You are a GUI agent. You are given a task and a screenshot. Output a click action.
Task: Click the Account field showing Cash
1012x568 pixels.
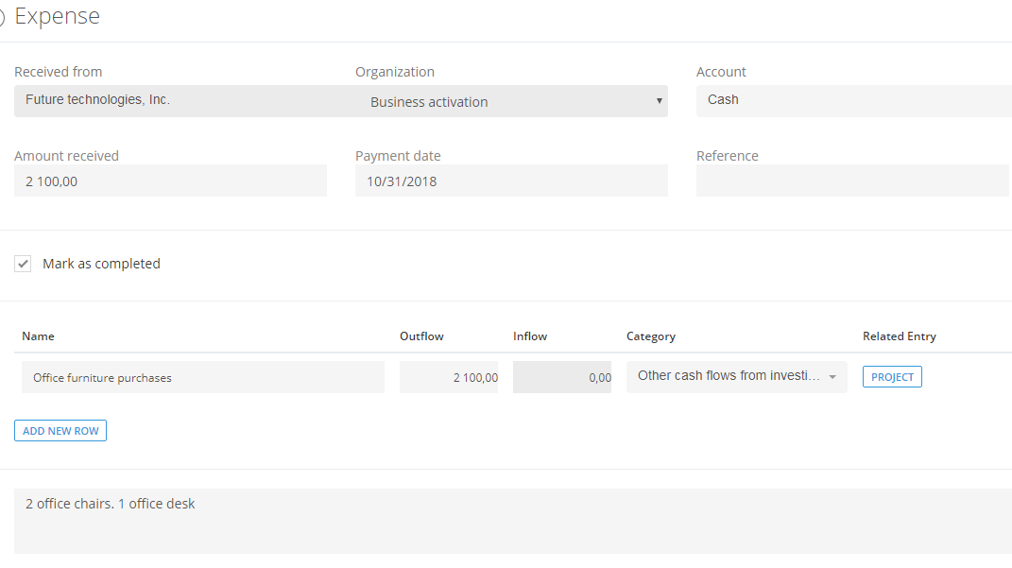point(854,101)
